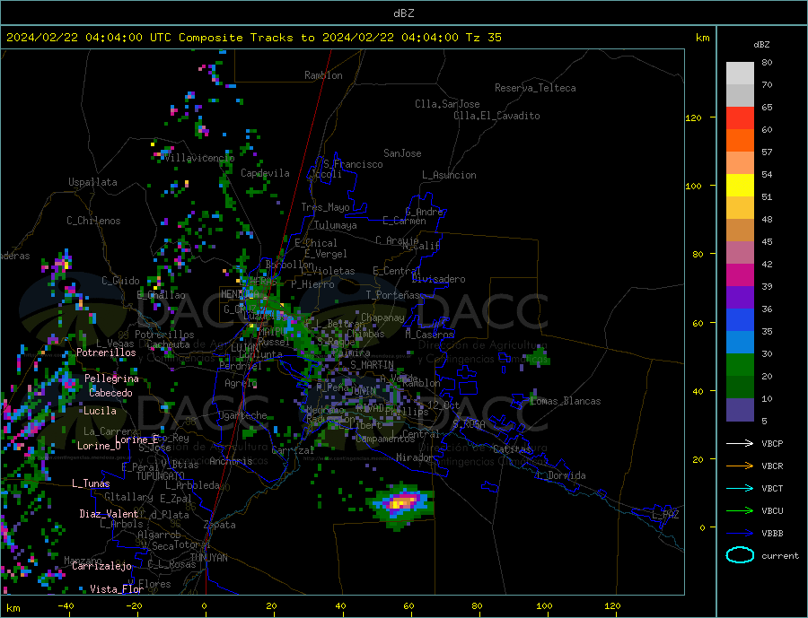Pick the bright yellow dBZ legend swatch
This screenshot has width=808, height=618.
tap(740, 186)
